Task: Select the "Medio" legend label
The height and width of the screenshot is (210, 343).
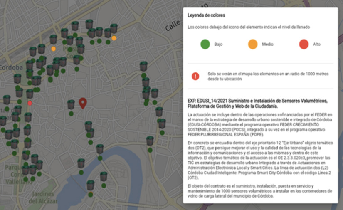Action: tap(268, 44)
